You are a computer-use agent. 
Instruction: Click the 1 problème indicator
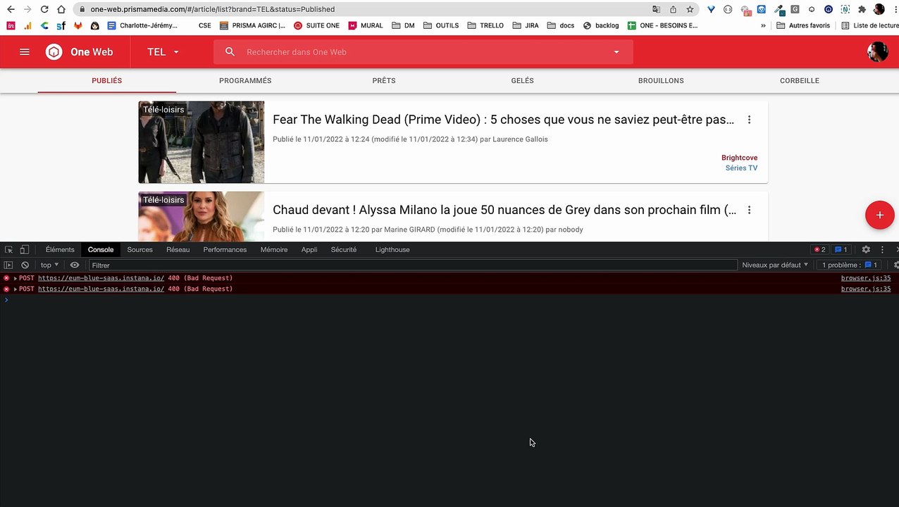850,265
